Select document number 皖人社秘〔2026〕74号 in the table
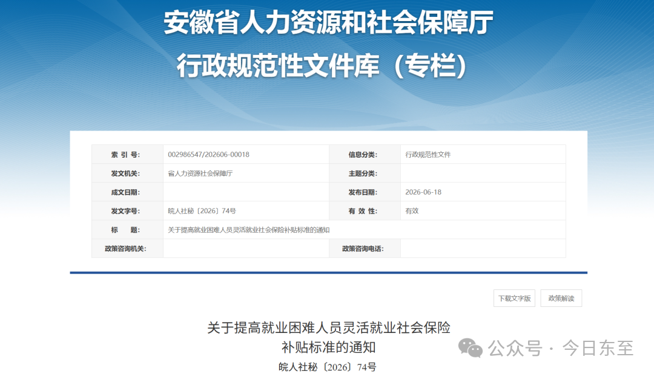The height and width of the screenshot is (374, 654). [202, 211]
